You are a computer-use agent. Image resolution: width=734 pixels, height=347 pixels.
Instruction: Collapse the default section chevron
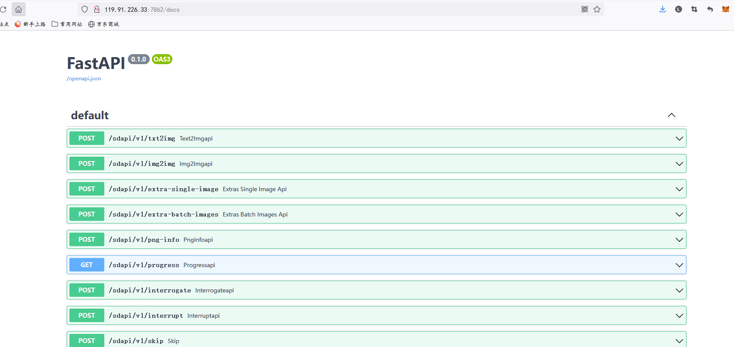672,115
